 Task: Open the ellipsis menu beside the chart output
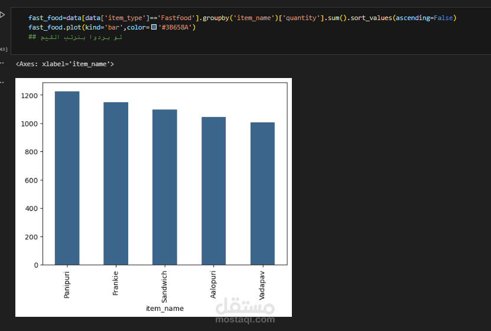point(2,82)
